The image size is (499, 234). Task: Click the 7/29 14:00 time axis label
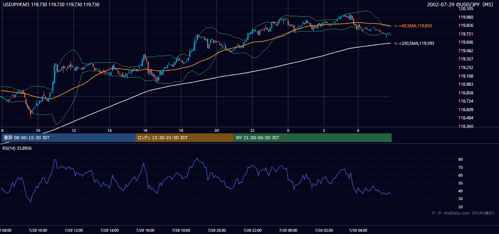coord(109,230)
